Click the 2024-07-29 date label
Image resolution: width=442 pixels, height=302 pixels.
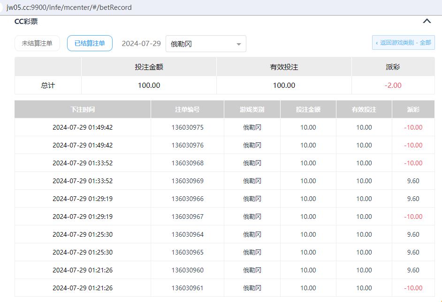141,44
